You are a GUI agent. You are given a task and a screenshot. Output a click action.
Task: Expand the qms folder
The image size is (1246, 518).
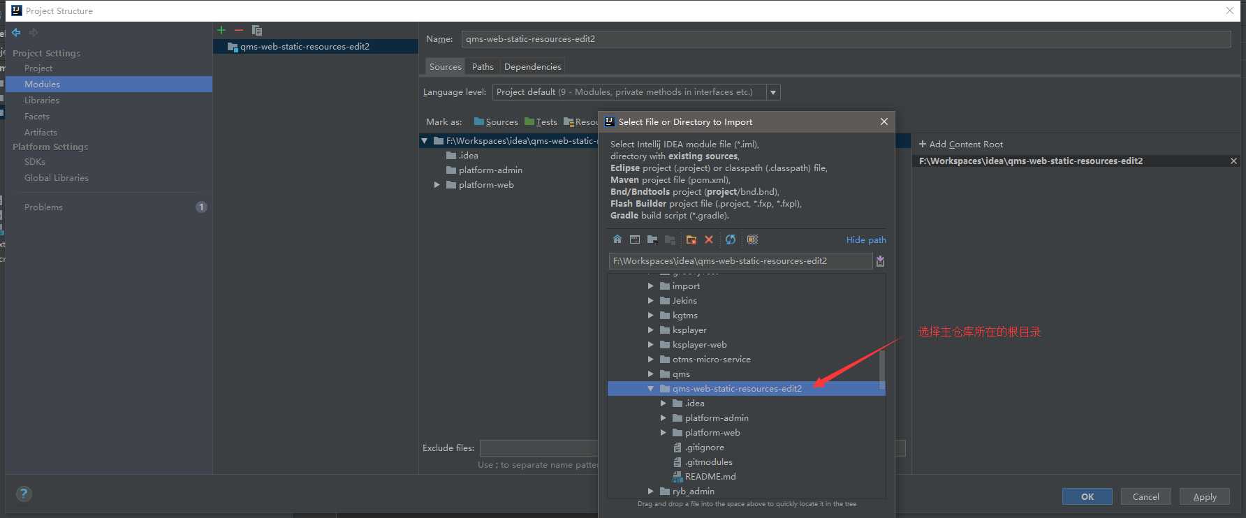coord(651,374)
